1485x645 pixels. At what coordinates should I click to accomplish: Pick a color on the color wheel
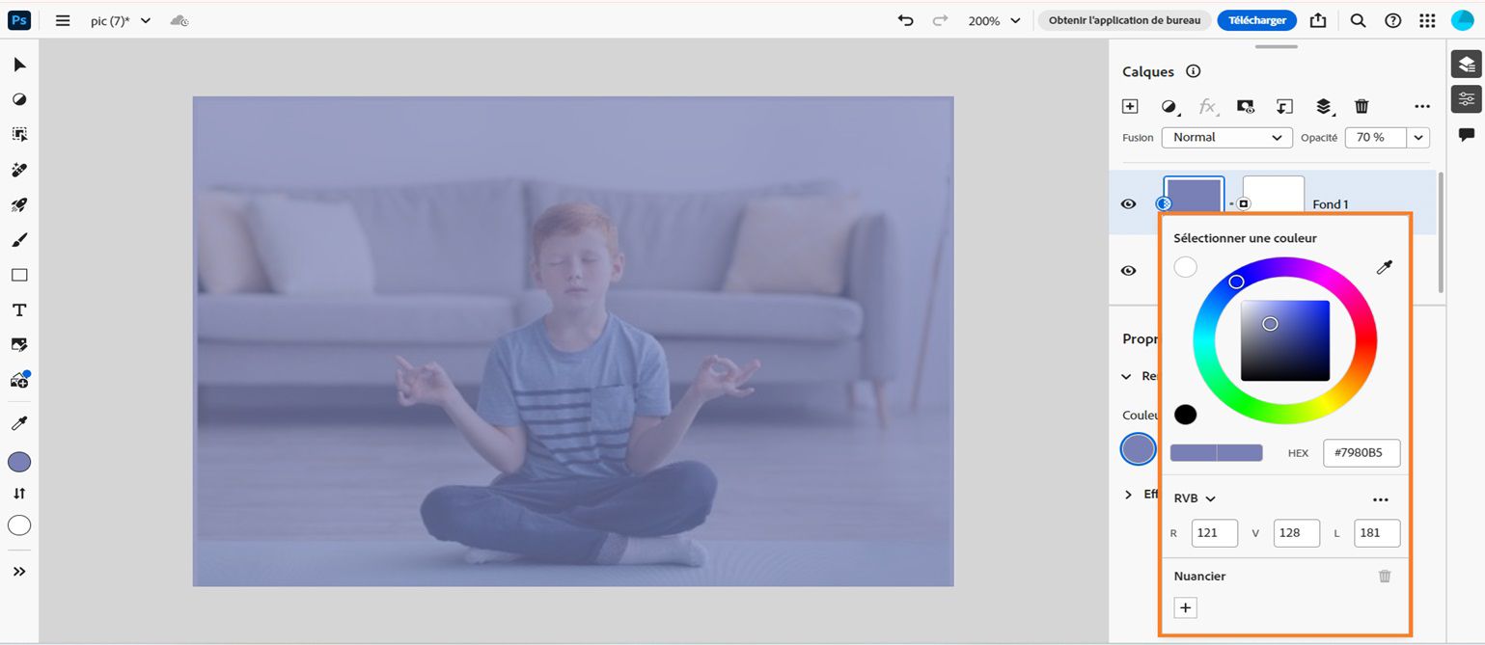1236,281
